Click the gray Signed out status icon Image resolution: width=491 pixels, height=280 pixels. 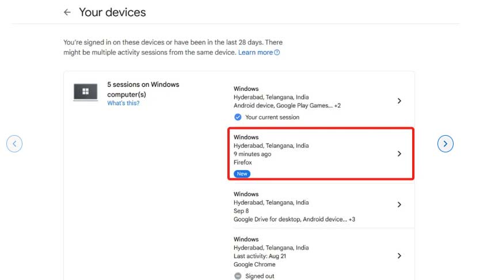(x=238, y=276)
